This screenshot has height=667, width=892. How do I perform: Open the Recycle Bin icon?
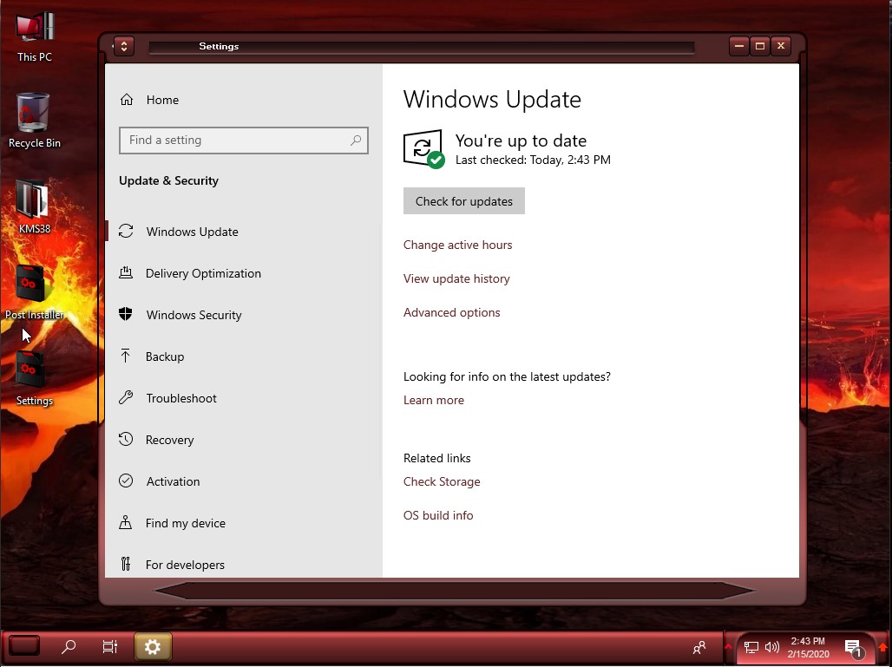point(33,115)
